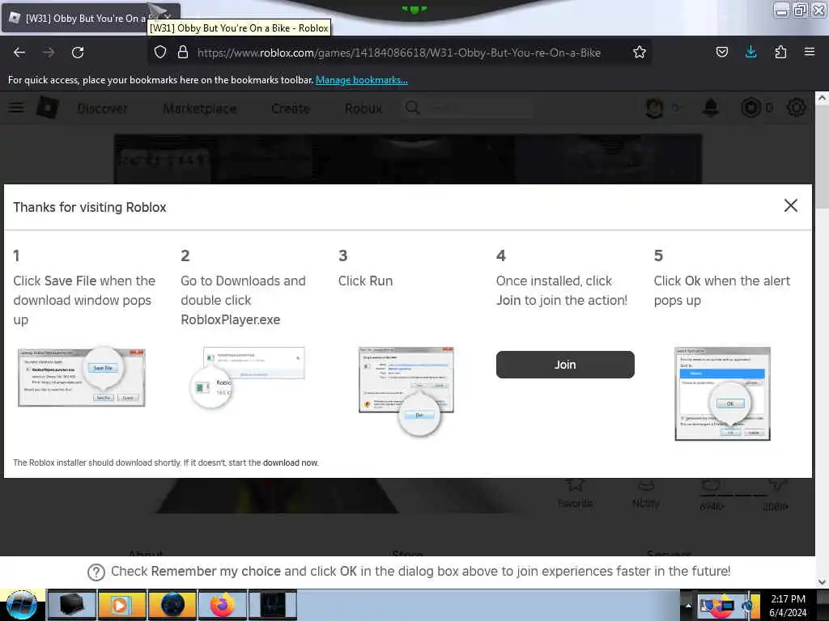This screenshot has width=829, height=621.
Task: Click the browser Back arrow
Action: click(x=19, y=53)
